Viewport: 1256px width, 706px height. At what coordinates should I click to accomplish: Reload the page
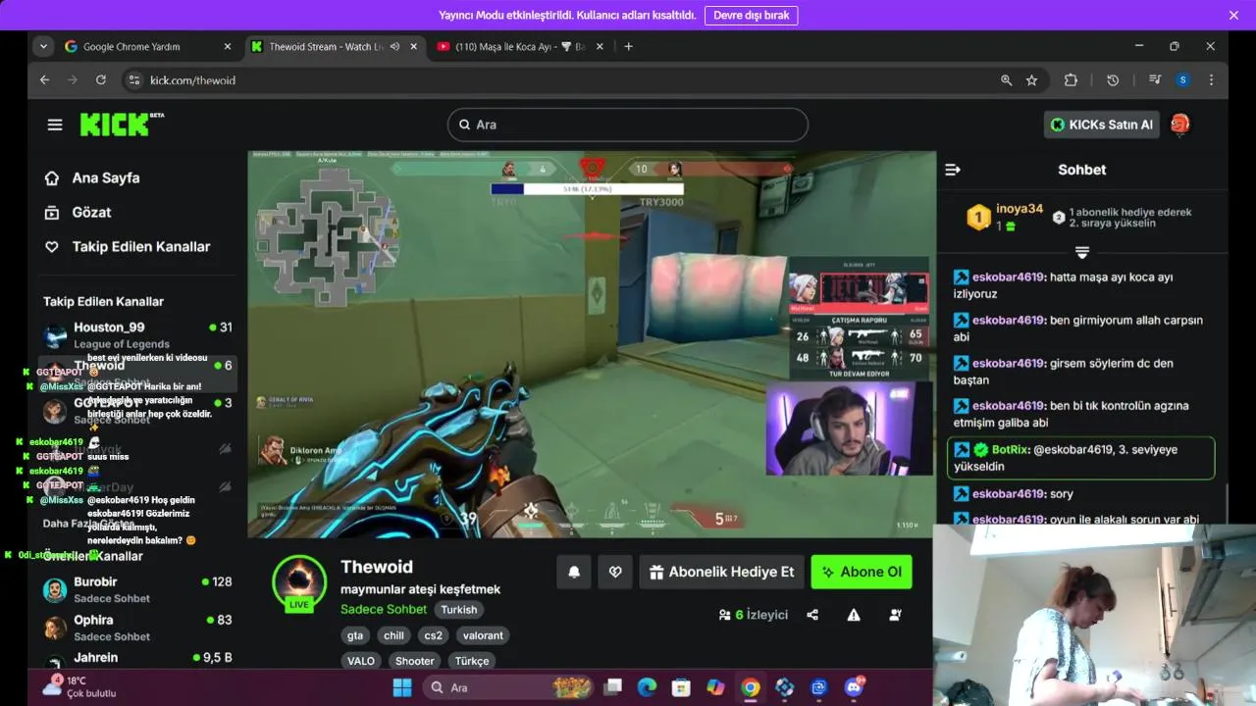point(100,80)
